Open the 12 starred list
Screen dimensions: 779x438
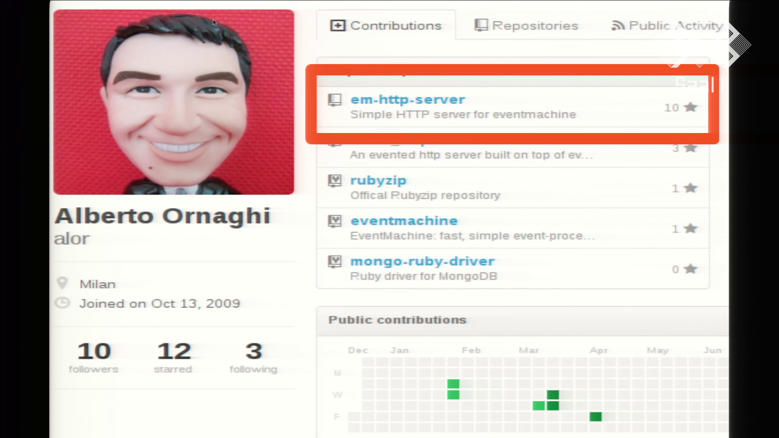[173, 357]
